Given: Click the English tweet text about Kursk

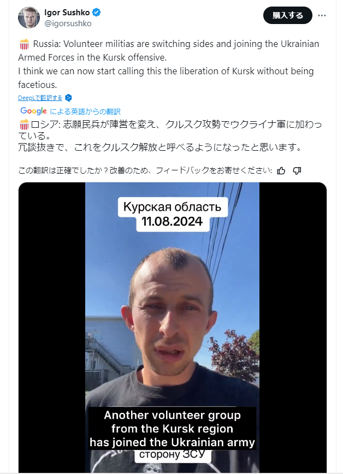Looking at the screenshot, I should [x=168, y=64].
